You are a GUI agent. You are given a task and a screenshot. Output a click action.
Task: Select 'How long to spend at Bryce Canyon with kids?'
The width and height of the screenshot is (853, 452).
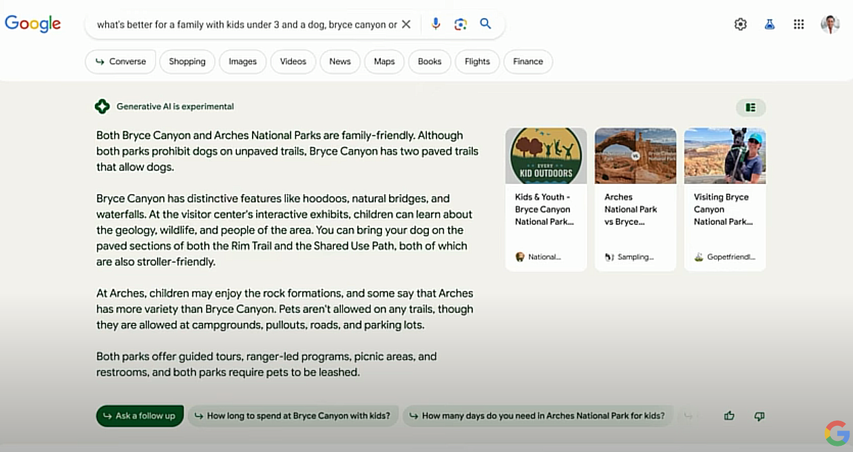(293, 415)
